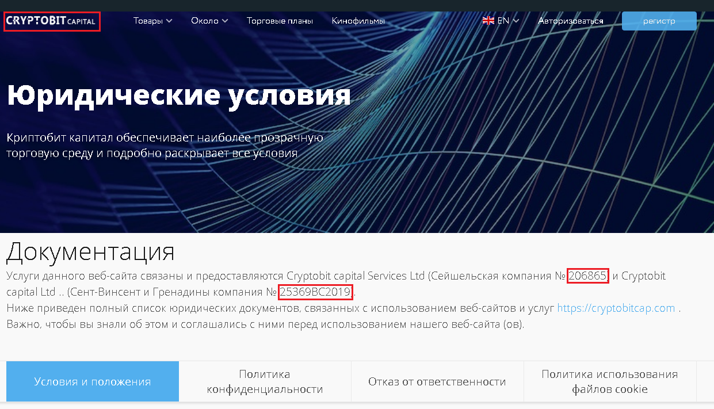Screen dimensions: 714x409
Task: Click the registration number 25369BC2019
Action: click(x=315, y=292)
